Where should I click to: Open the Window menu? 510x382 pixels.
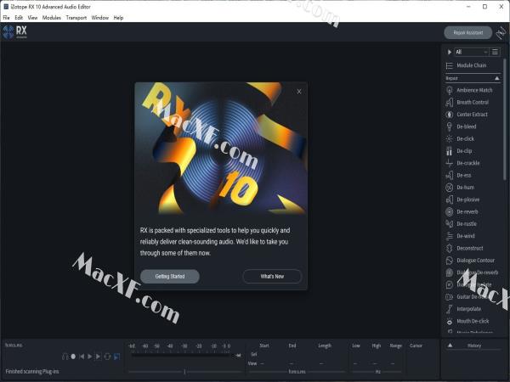pos(99,18)
